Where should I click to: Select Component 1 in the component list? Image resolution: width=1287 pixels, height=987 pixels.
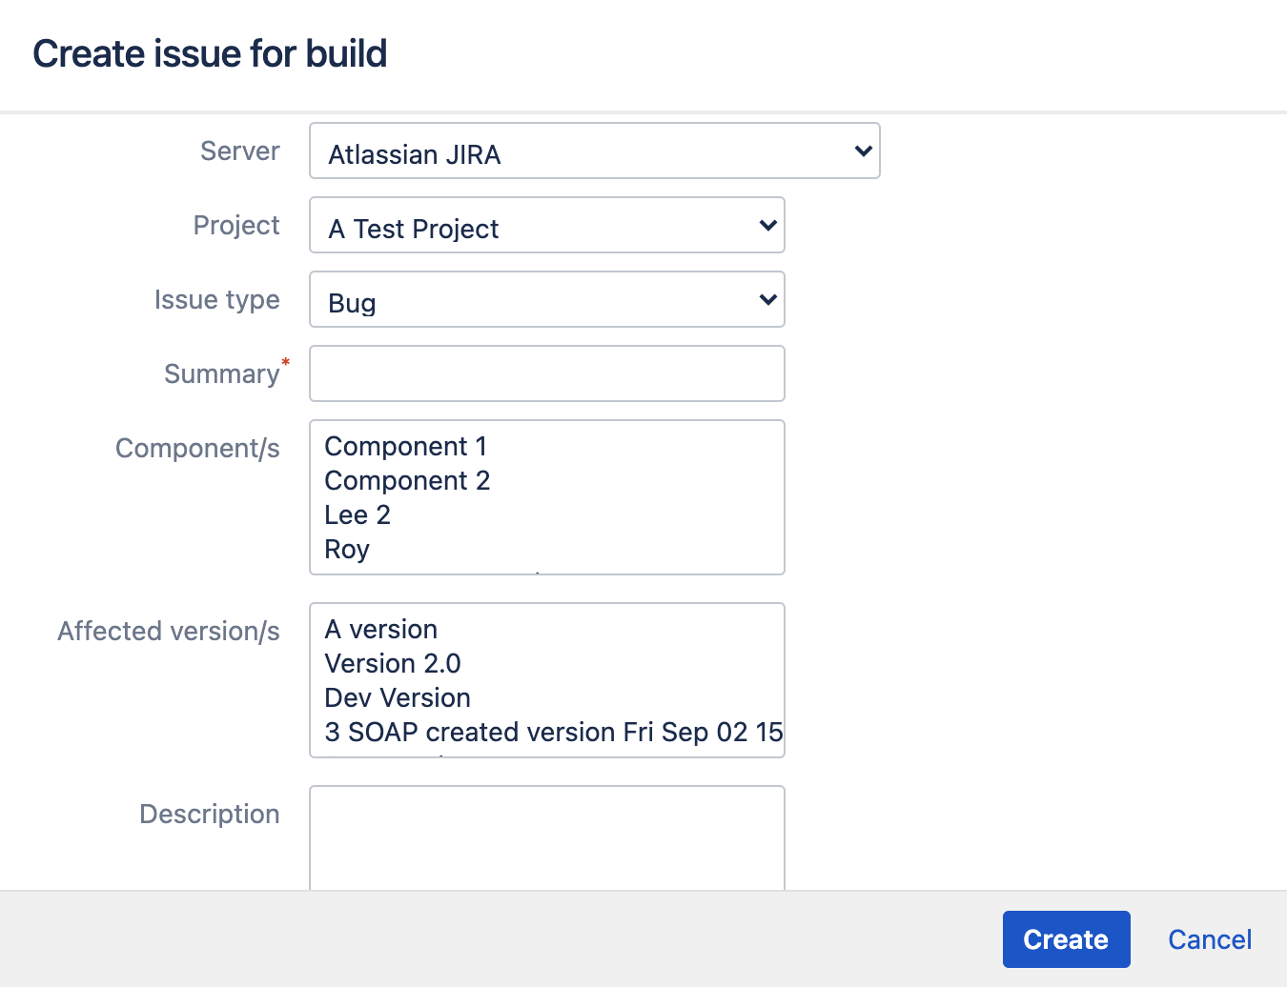click(406, 446)
